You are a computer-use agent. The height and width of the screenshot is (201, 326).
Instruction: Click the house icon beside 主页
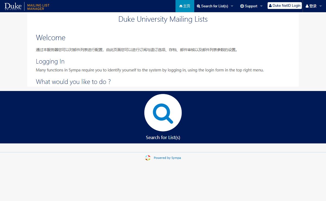point(181,6)
